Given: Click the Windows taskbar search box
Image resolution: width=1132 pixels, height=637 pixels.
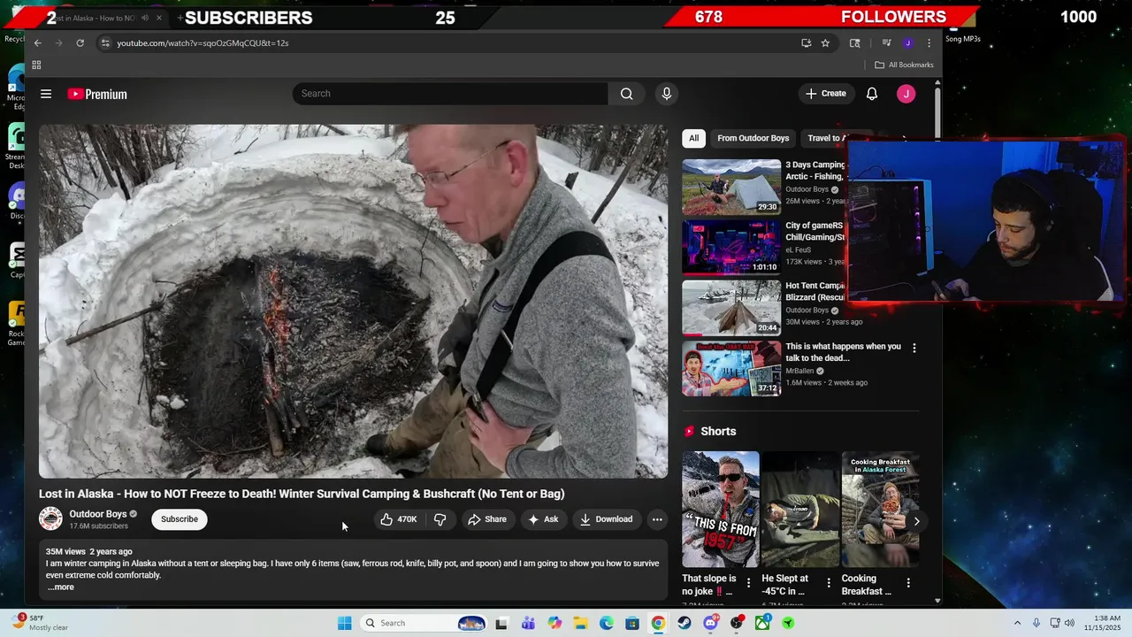Looking at the screenshot, I should pos(424,623).
